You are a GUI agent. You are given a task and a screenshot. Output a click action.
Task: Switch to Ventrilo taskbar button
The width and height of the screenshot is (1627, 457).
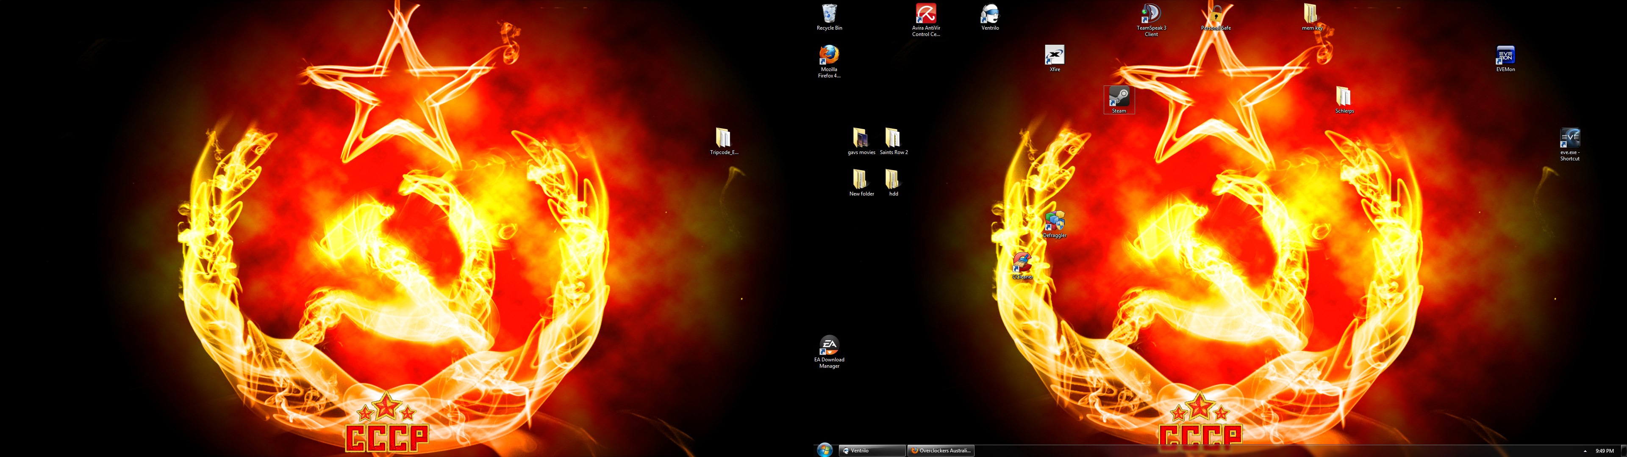(x=872, y=450)
